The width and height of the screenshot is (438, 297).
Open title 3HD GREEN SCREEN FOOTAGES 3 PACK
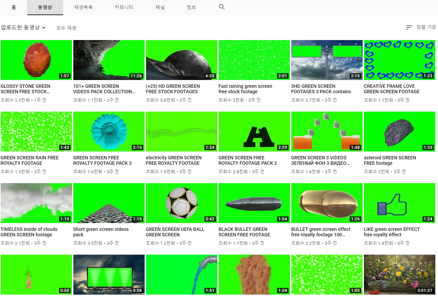coord(321,89)
